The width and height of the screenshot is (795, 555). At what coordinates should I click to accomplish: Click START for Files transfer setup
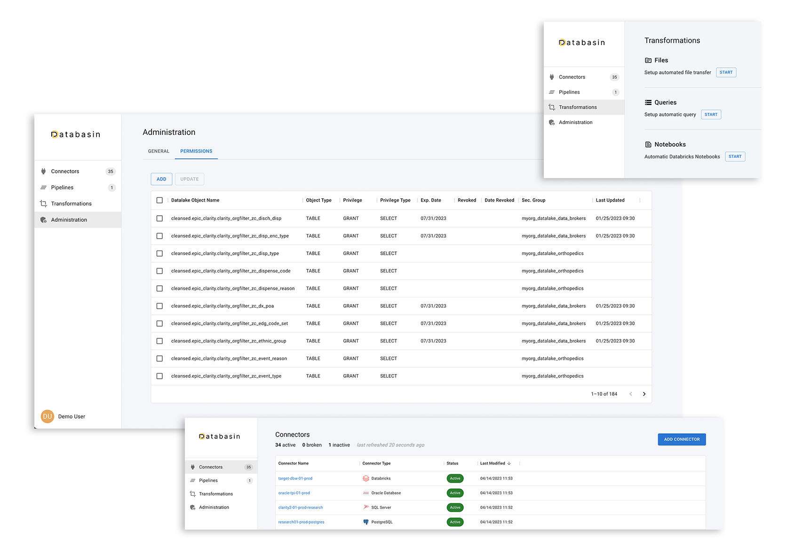[726, 72]
